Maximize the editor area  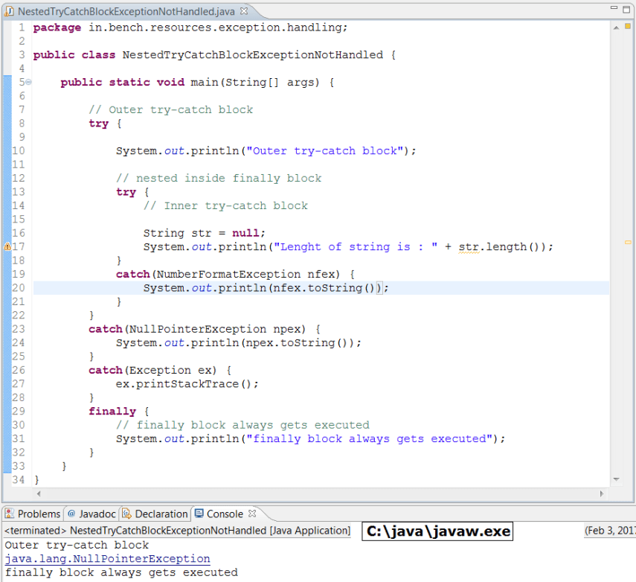click(x=626, y=9)
